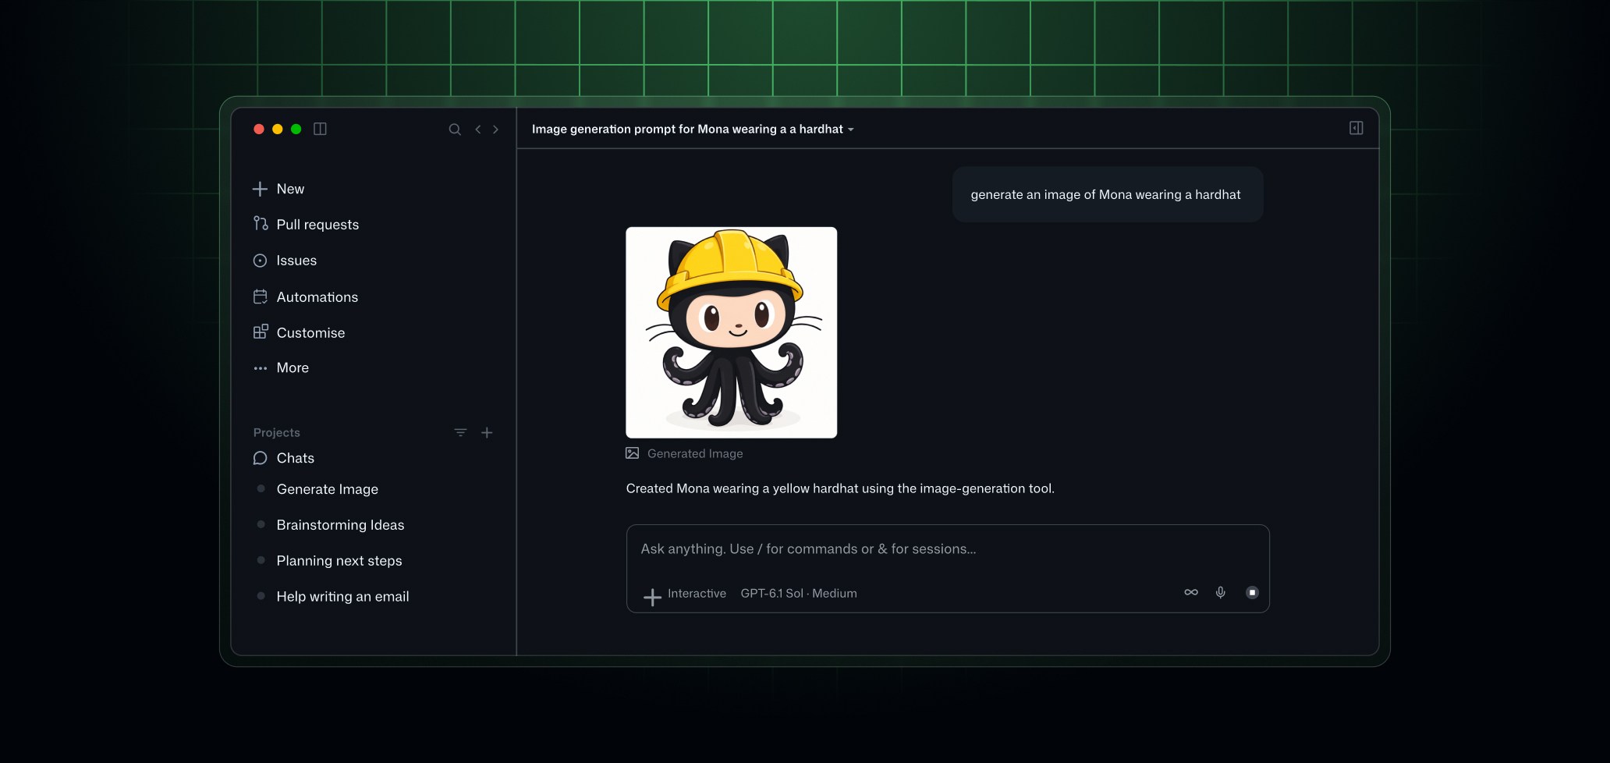The height and width of the screenshot is (763, 1610).
Task: Expand the conversation title dropdown arrow
Action: [851, 130]
